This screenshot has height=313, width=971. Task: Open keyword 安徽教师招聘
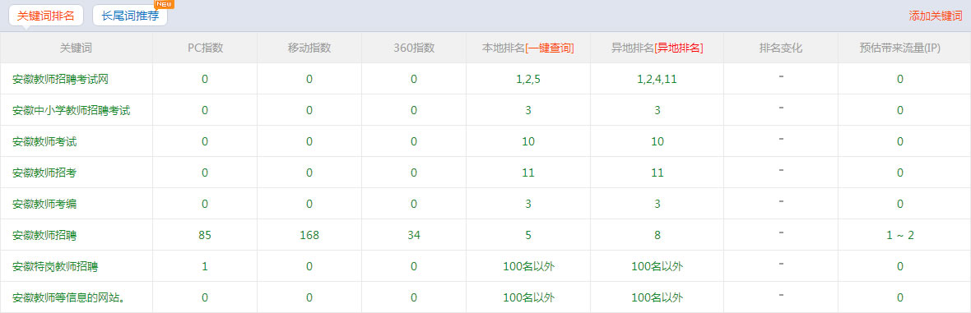point(44,235)
